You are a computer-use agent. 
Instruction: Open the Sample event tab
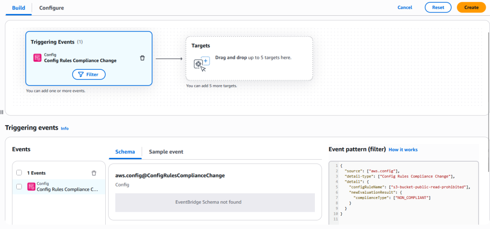tap(166, 152)
